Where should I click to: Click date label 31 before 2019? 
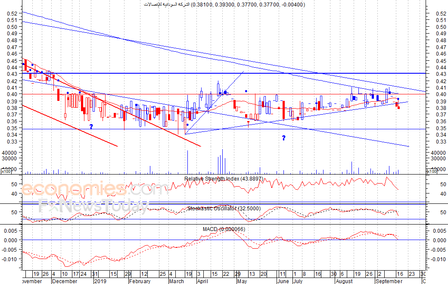coord(95,274)
